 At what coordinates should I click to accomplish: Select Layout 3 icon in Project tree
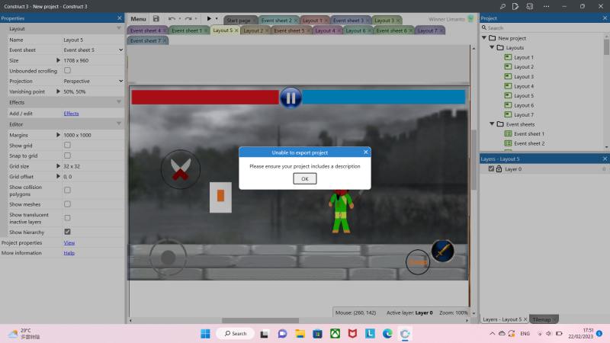pyautogui.click(x=508, y=77)
